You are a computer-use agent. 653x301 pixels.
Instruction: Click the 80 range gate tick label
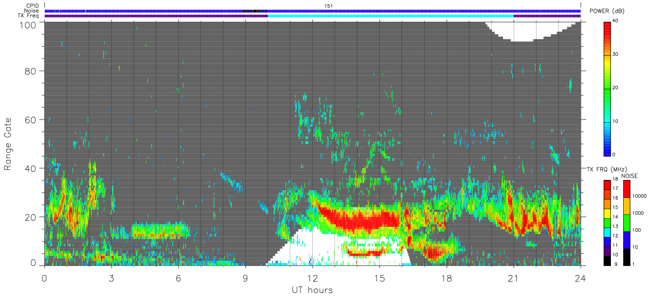pyautogui.click(x=30, y=71)
